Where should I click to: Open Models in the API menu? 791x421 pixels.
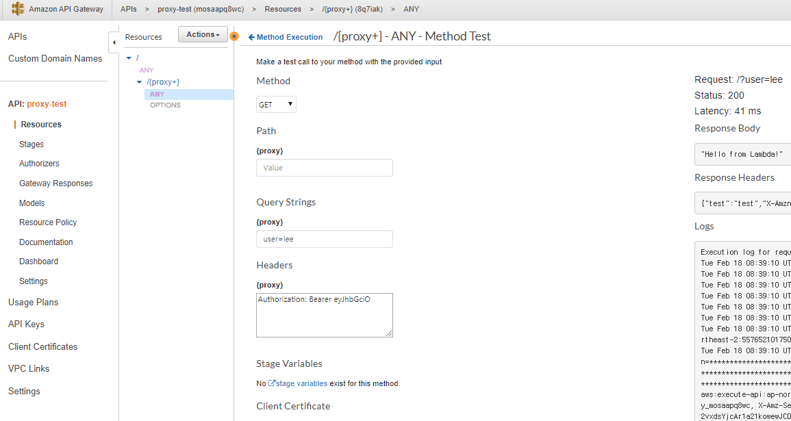pos(32,203)
